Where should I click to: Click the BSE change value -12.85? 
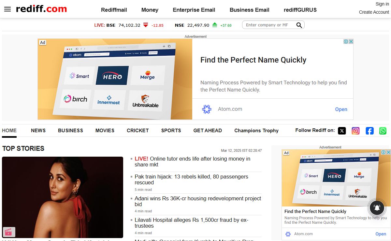[157, 25]
